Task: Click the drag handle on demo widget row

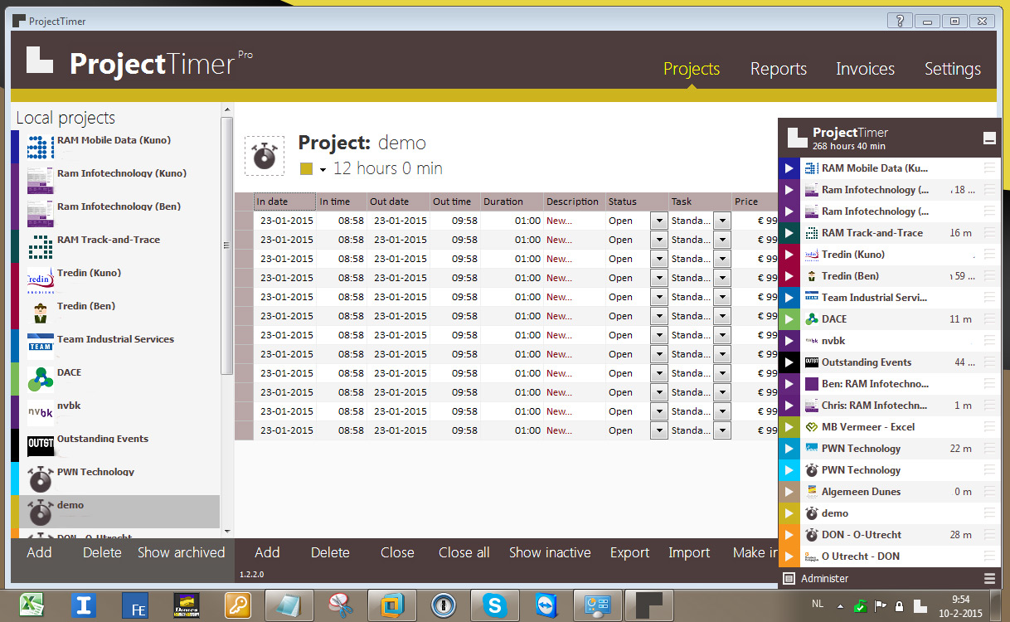Action: point(989,513)
